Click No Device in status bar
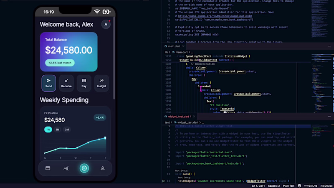 click(326, 186)
